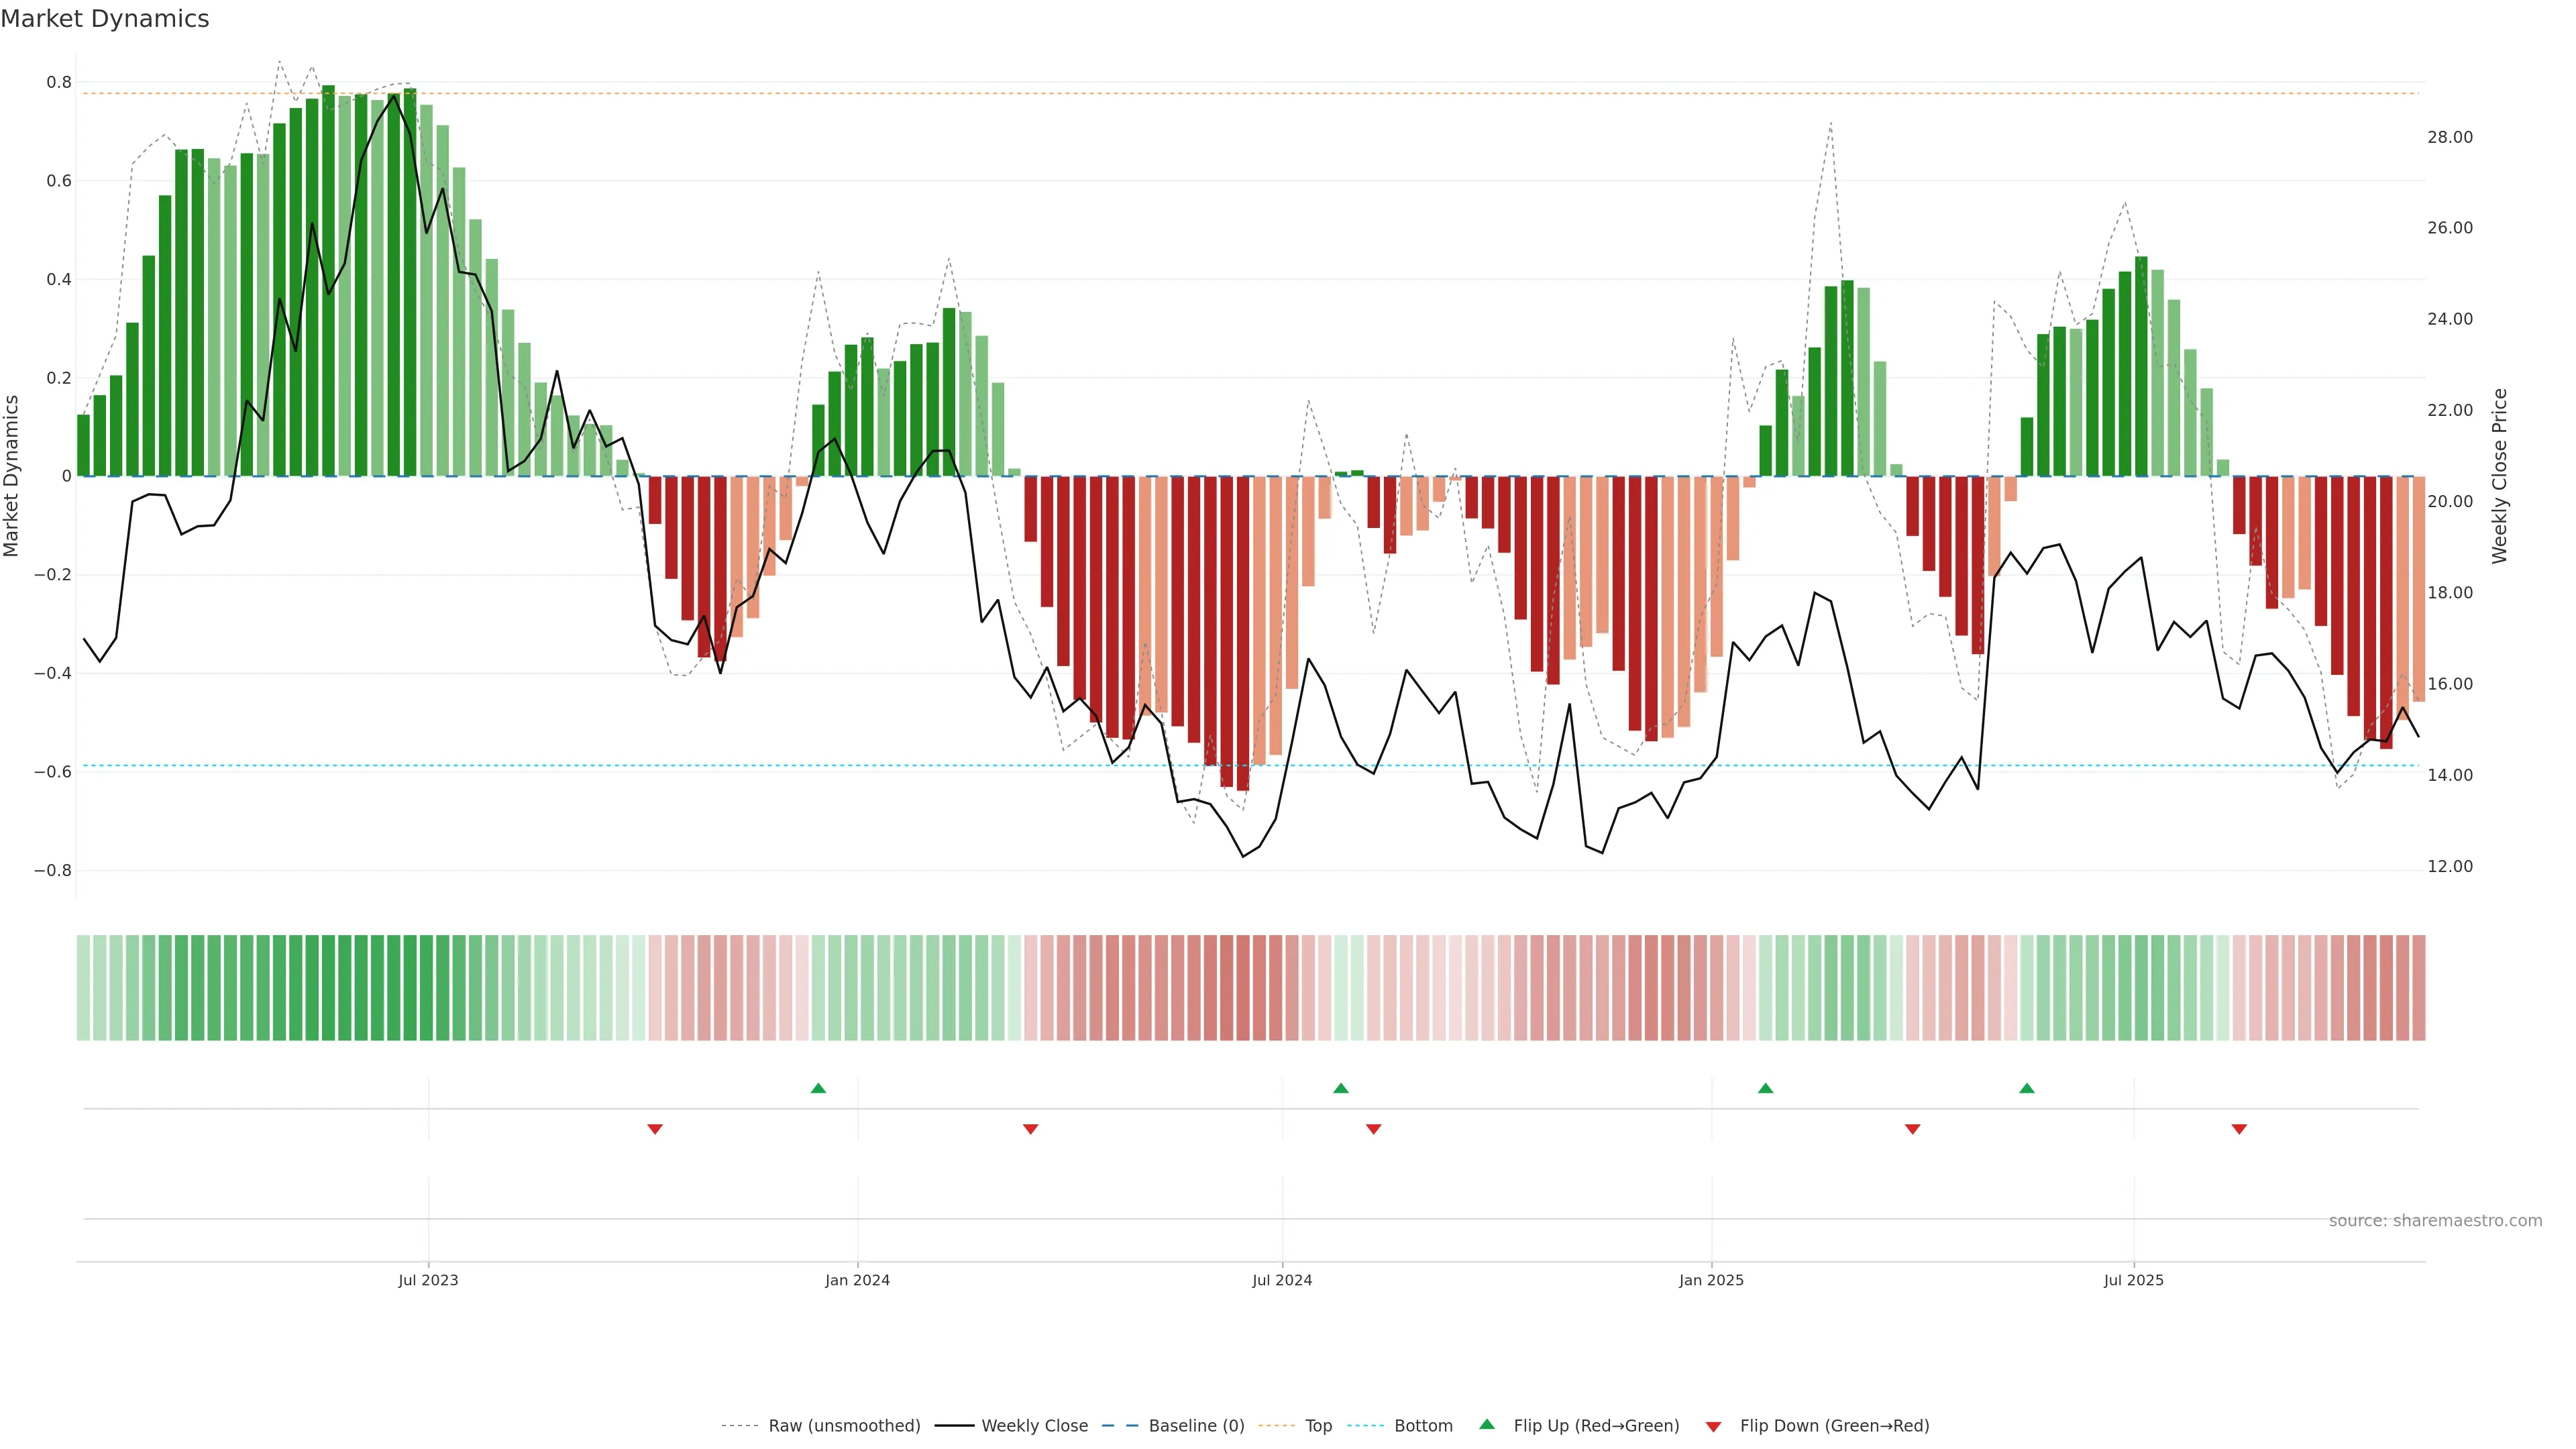The height and width of the screenshot is (1449, 2576).
Task: Click the Jul 2023 axis label
Action: (x=428, y=1280)
